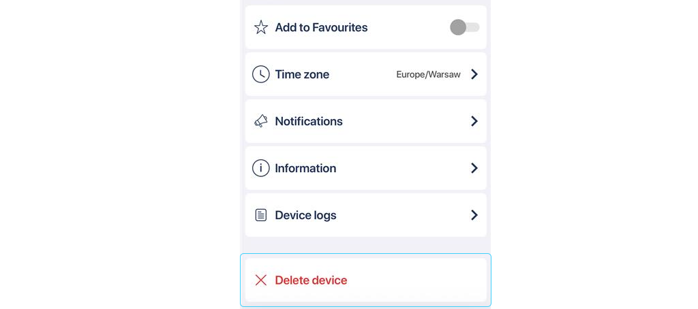Click the megaphone Notifications icon
This screenshot has width=698, height=309.
point(261,121)
